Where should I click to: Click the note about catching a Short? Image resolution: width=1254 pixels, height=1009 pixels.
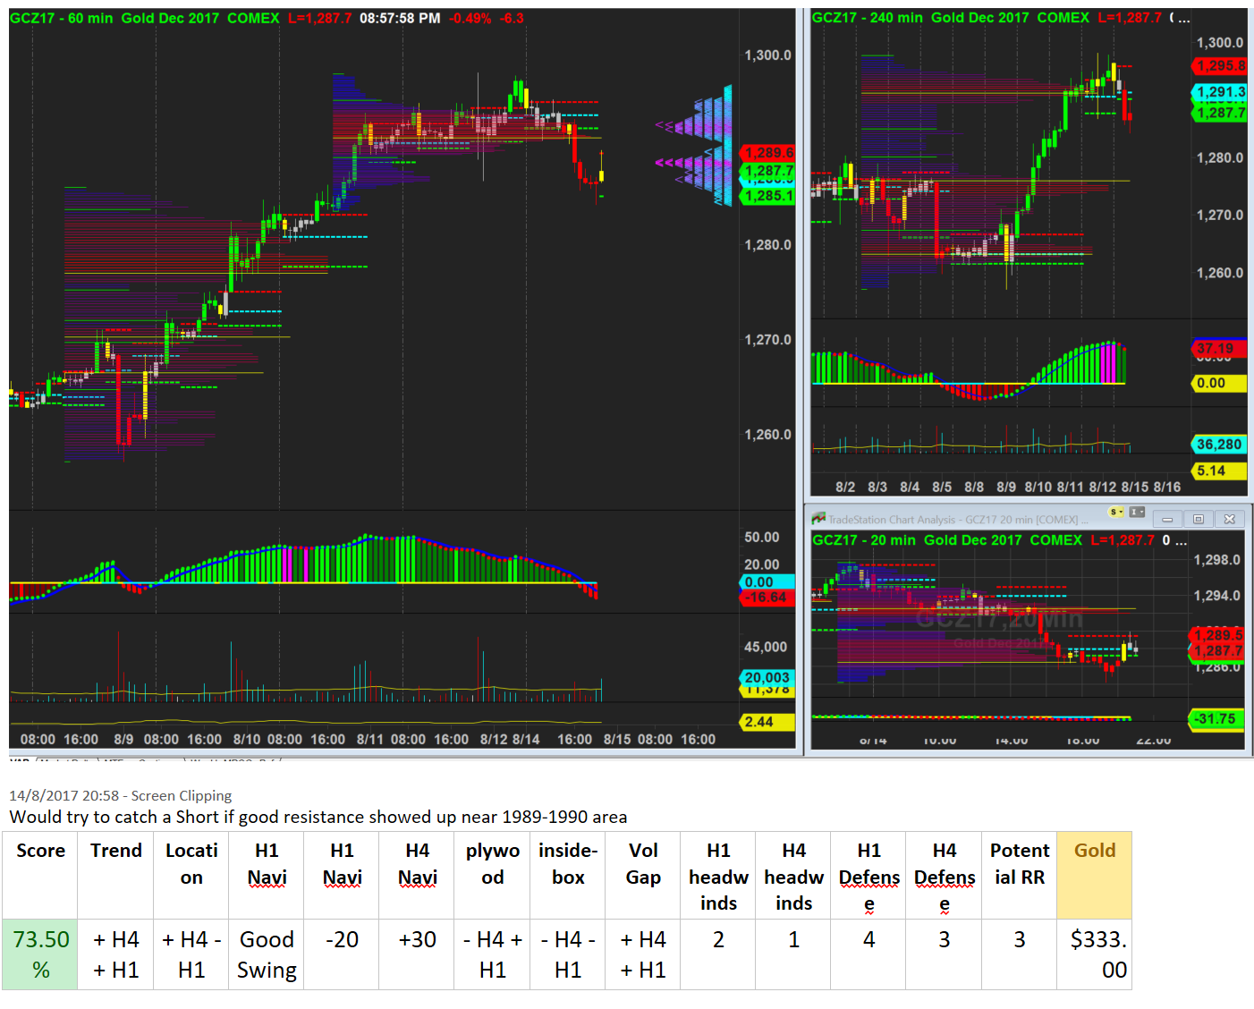pyautogui.click(x=318, y=817)
